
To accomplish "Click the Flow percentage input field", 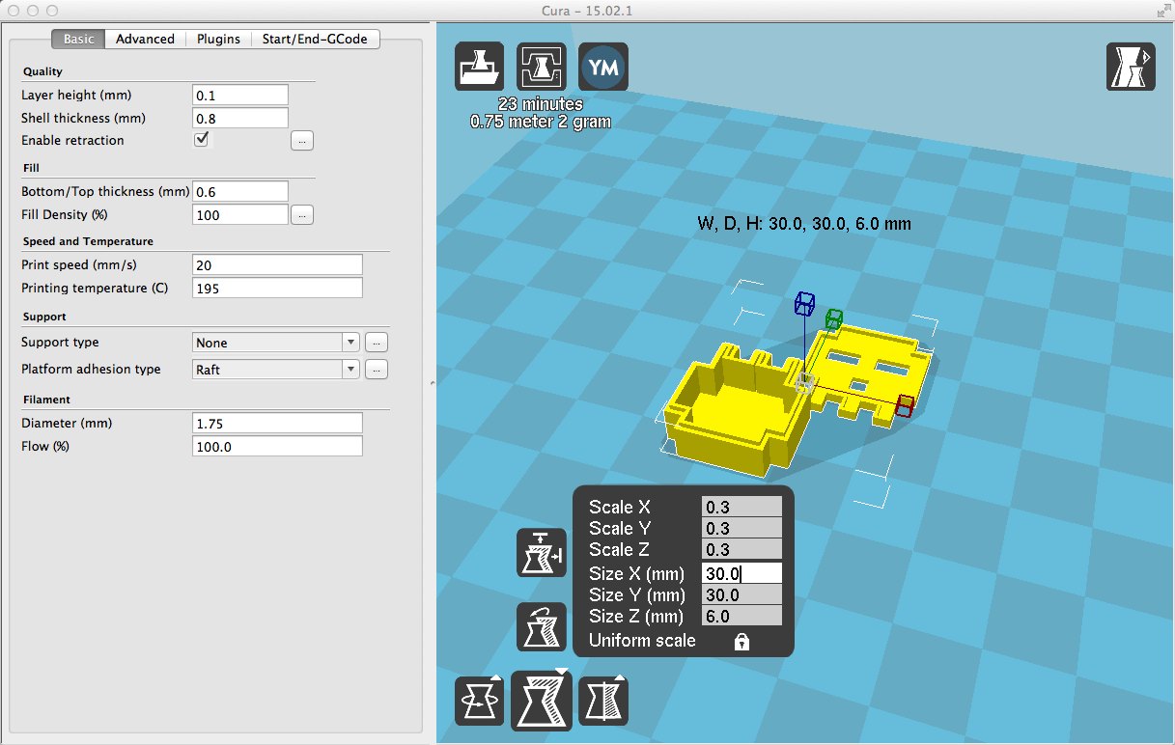I will (x=278, y=447).
